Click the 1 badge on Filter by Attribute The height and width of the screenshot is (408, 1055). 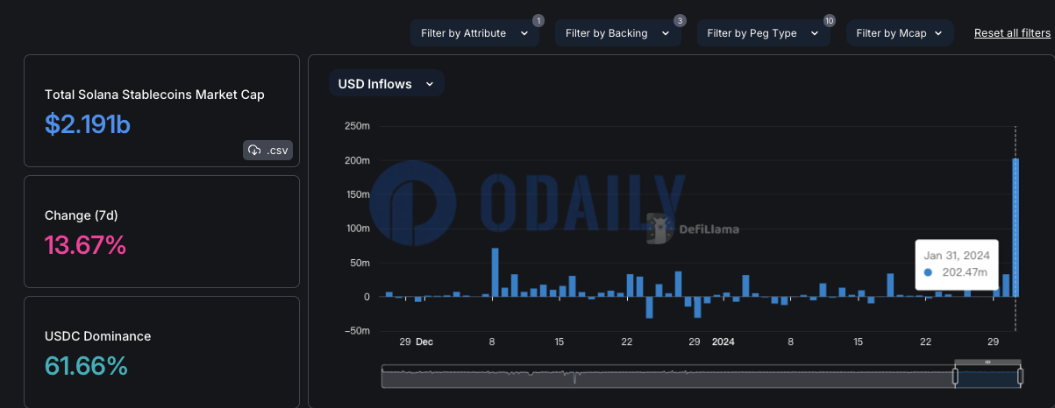coord(538,20)
